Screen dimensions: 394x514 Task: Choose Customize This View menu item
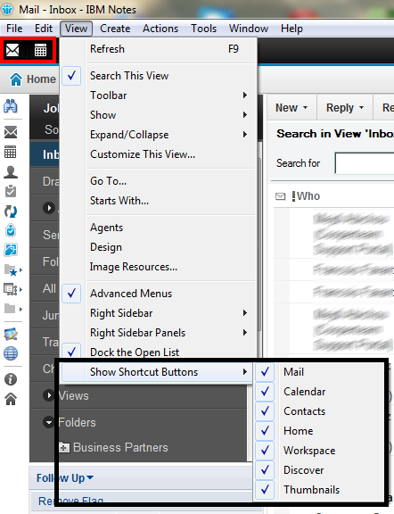[158, 154]
